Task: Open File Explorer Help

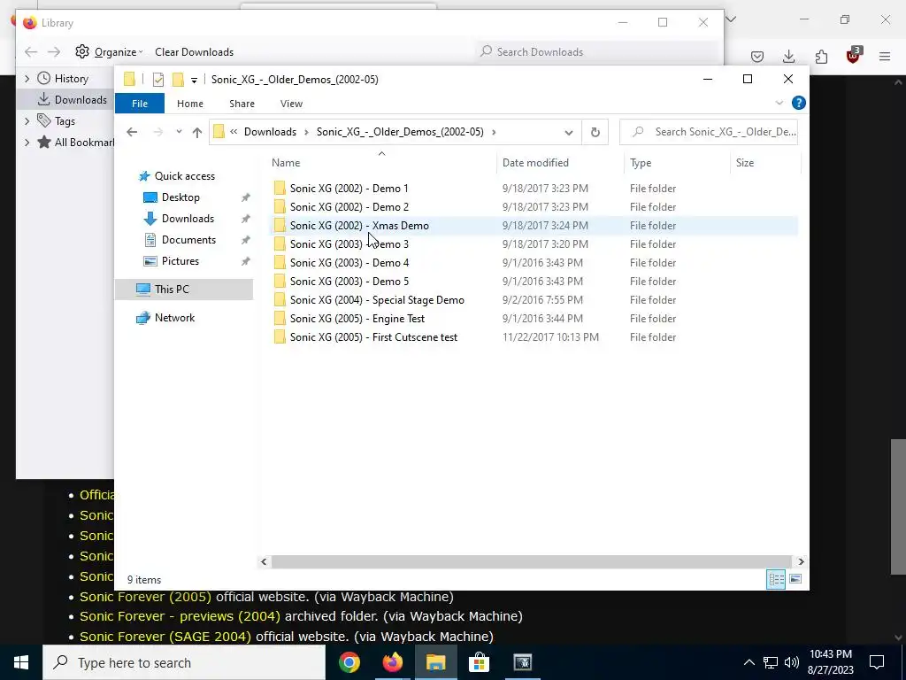Action: [799, 103]
